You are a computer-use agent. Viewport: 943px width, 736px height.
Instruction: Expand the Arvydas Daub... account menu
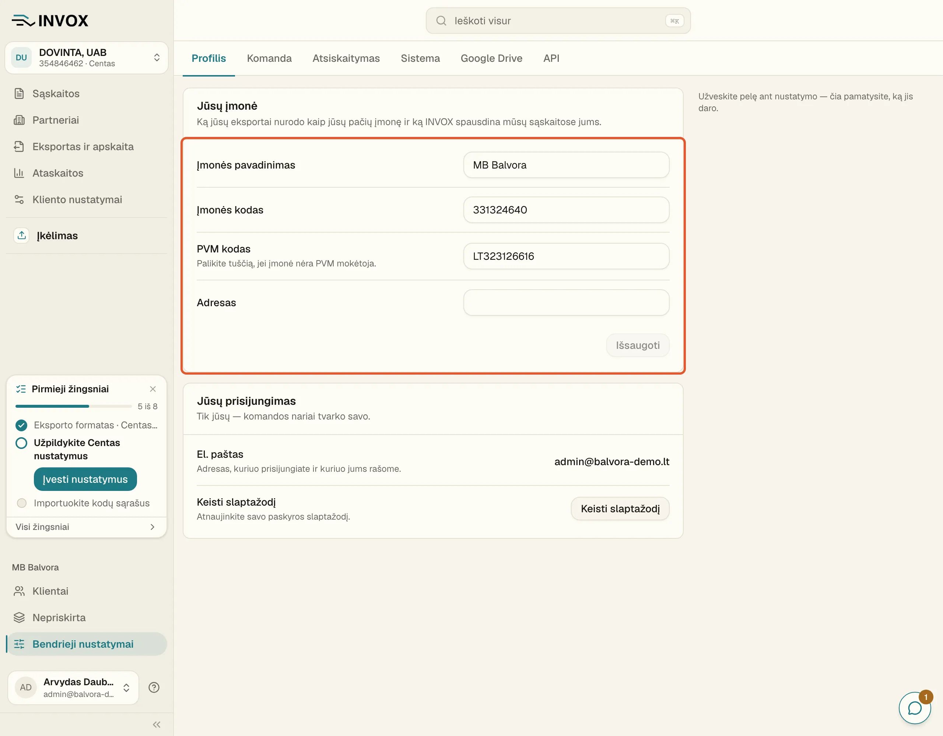point(73,688)
